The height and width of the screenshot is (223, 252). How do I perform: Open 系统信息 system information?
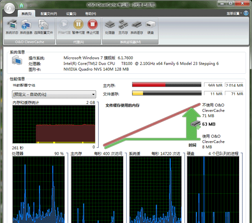tap(26, 27)
